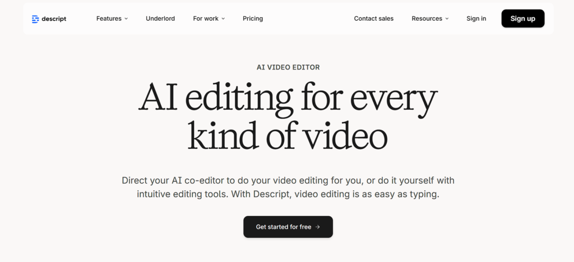This screenshot has height=262, width=574.
Task: Expand the chevron next to Resources
Action: (447, 18)
